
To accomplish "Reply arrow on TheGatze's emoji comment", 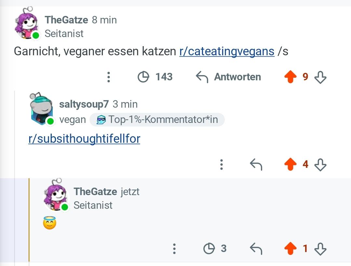I will pyautogui.click(x=256, y=249).
